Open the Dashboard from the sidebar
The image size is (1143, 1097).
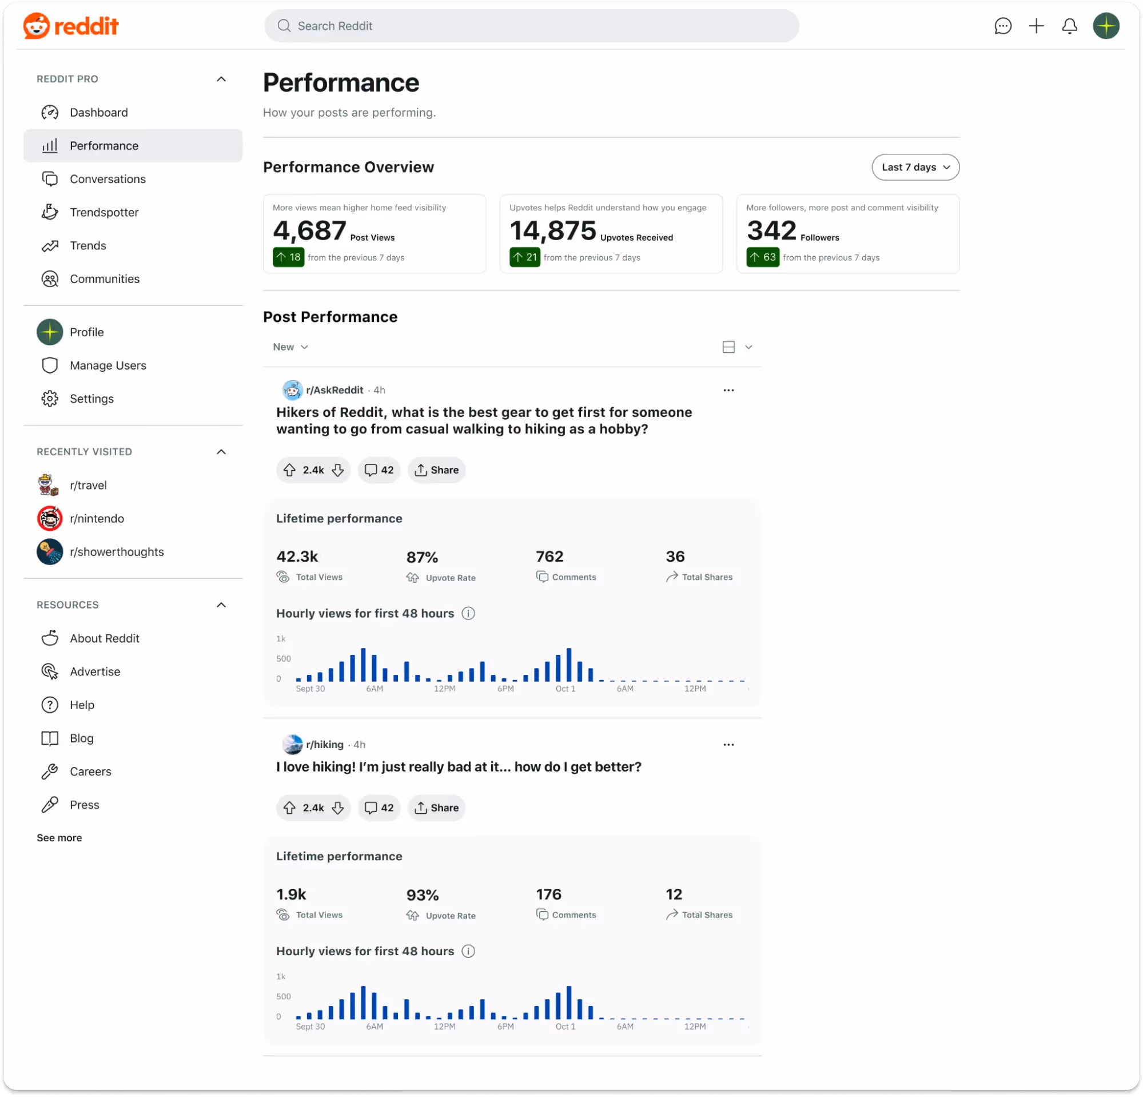[98, 112]
